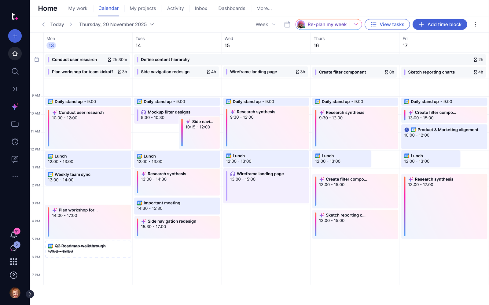This screenshot has height=305, width=489.
Task: Open the AI sparkle assistant icon
Action: click(15, 106)
